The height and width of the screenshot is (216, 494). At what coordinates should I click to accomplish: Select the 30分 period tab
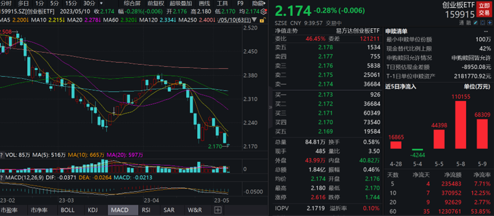point(89,4)
